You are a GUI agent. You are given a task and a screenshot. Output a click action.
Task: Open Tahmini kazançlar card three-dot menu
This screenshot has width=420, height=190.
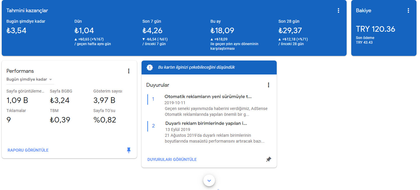pyautogui.click(x=338, y=10)
